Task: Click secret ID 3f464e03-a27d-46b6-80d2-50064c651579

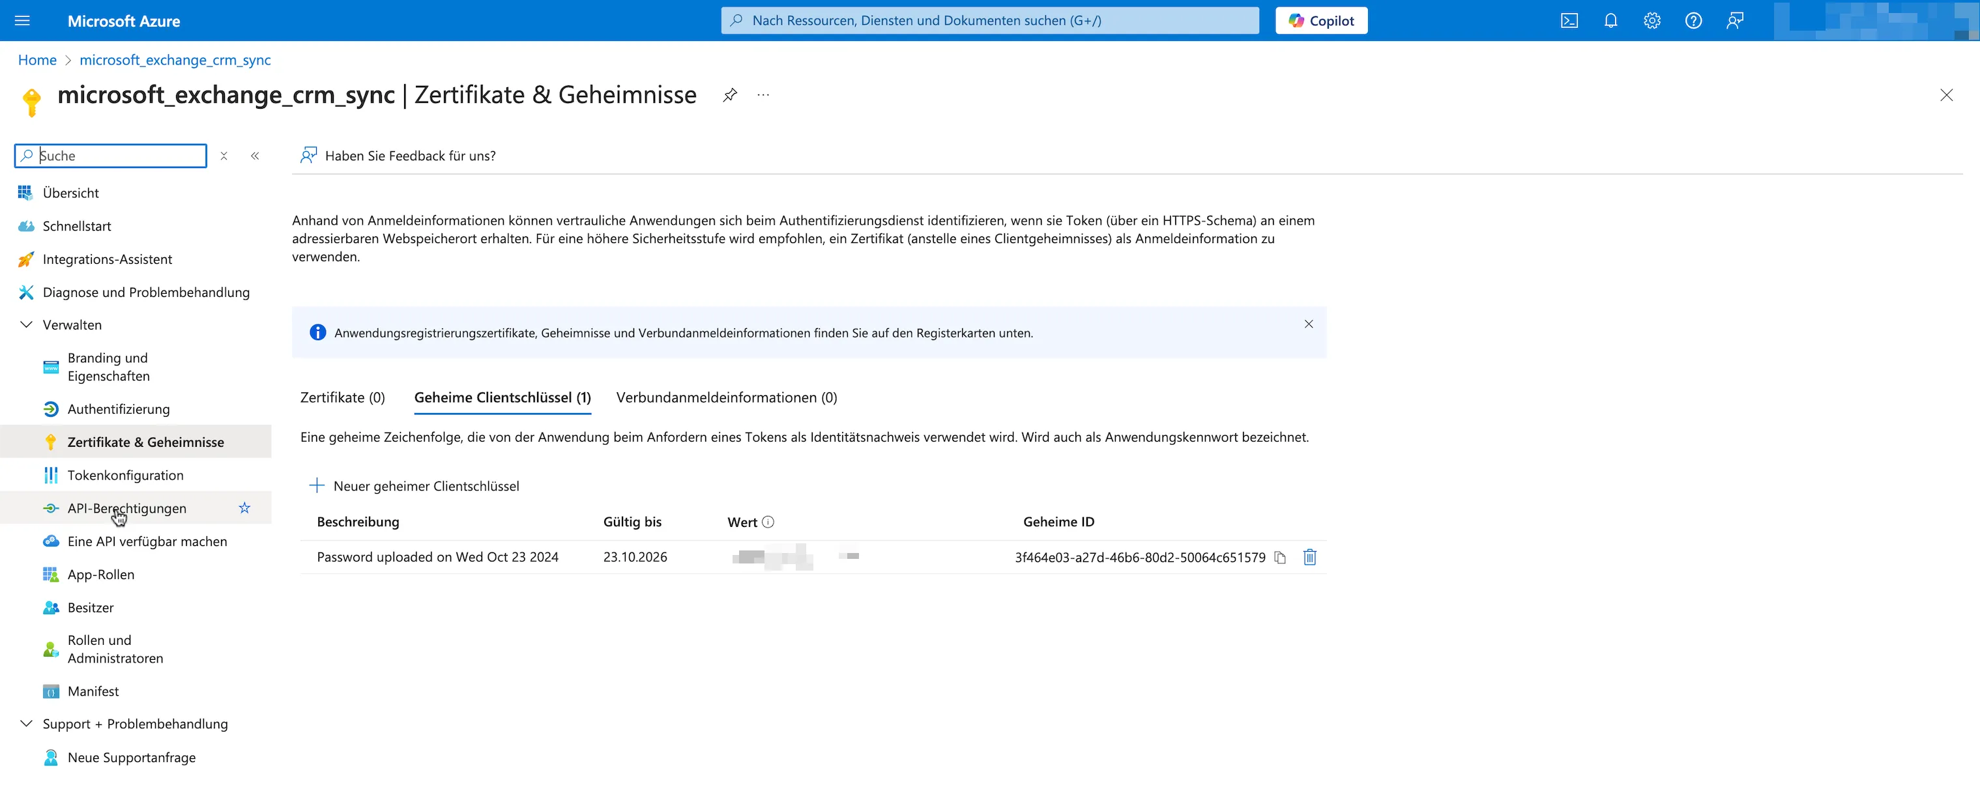Action: (x=1140, y=558)
